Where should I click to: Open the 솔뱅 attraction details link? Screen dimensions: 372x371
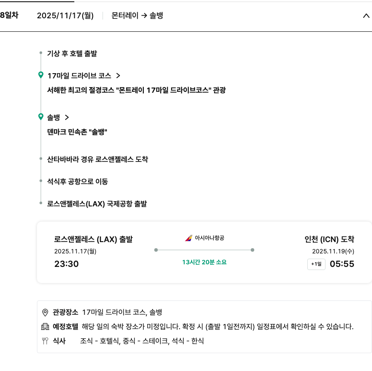pyautogui.click(x=53, y=117)
